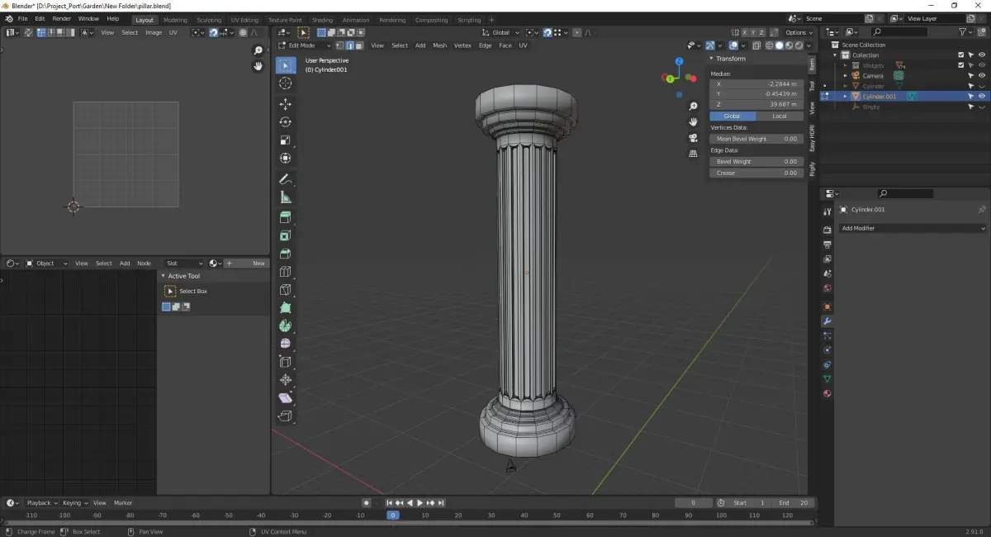Open the Object properties tab icon
This screenshot has width=991, height=537.
coord(827,307)
